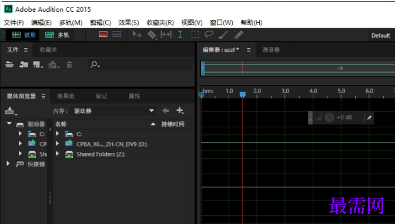
Task: Click the Open File folder icon
Action: tap(9, 65)
